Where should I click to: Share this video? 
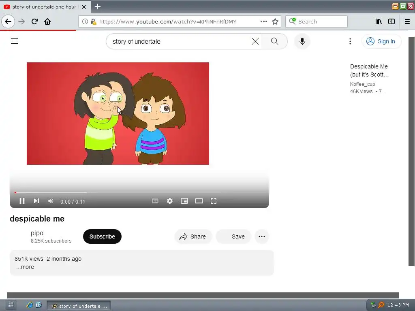coord(193,236)
